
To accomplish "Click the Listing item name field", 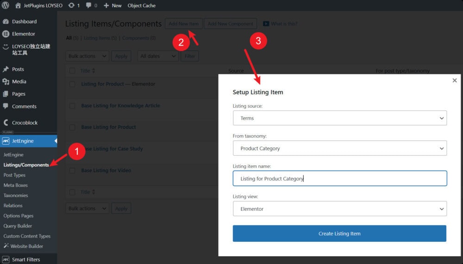I will (x=339, y=178).
